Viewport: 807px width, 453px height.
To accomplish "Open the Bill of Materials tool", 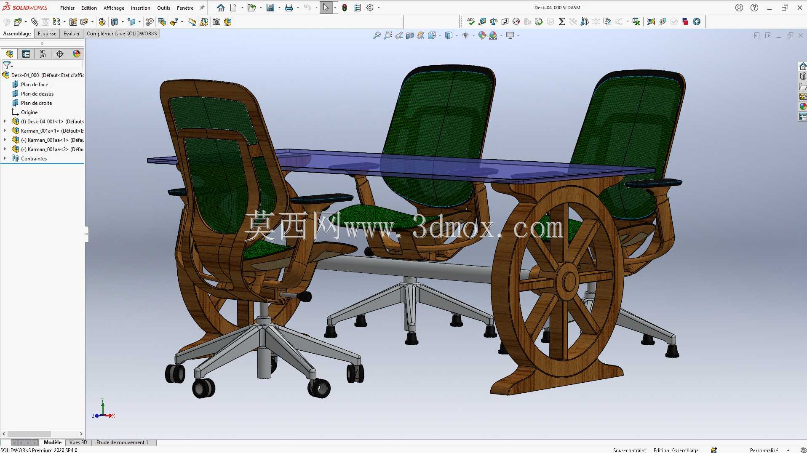I will (162, 22).
